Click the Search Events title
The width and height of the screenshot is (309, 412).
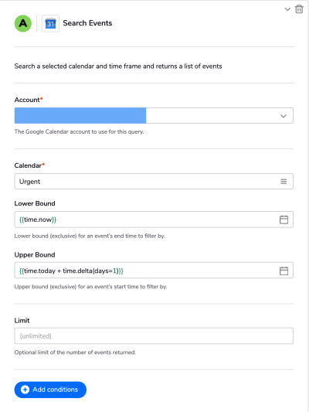click(87, 23)
